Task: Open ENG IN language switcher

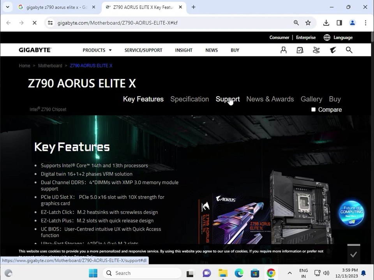Action: click(303, 273)
